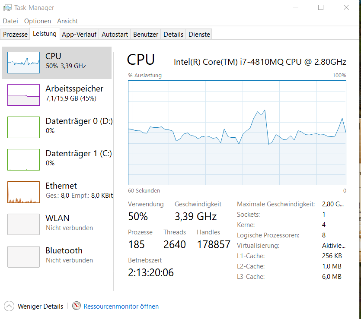Screen dimensions: 361x319
Task: Click Bluetooth Nicht verbunden status text
Action: coord(69,260)
